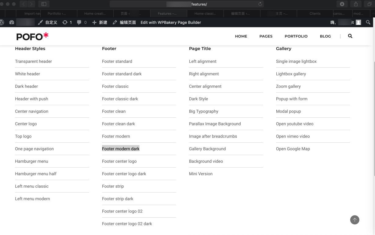Open site search icon in navigation

[x=350, y=36]
